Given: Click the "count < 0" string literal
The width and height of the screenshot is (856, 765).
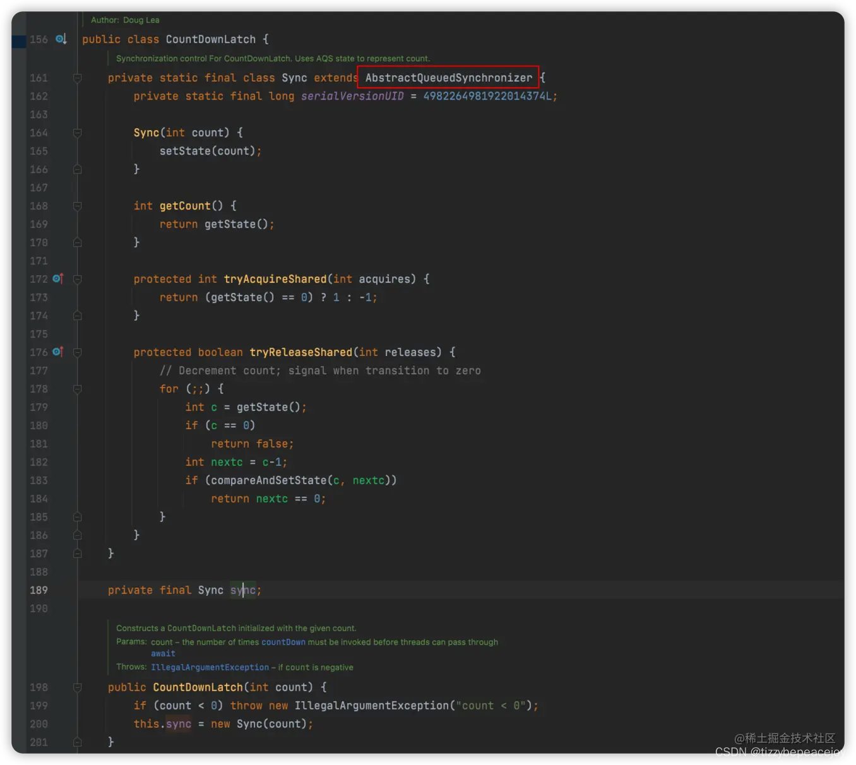Looking at the screenshot, I should tap(491, 706).
